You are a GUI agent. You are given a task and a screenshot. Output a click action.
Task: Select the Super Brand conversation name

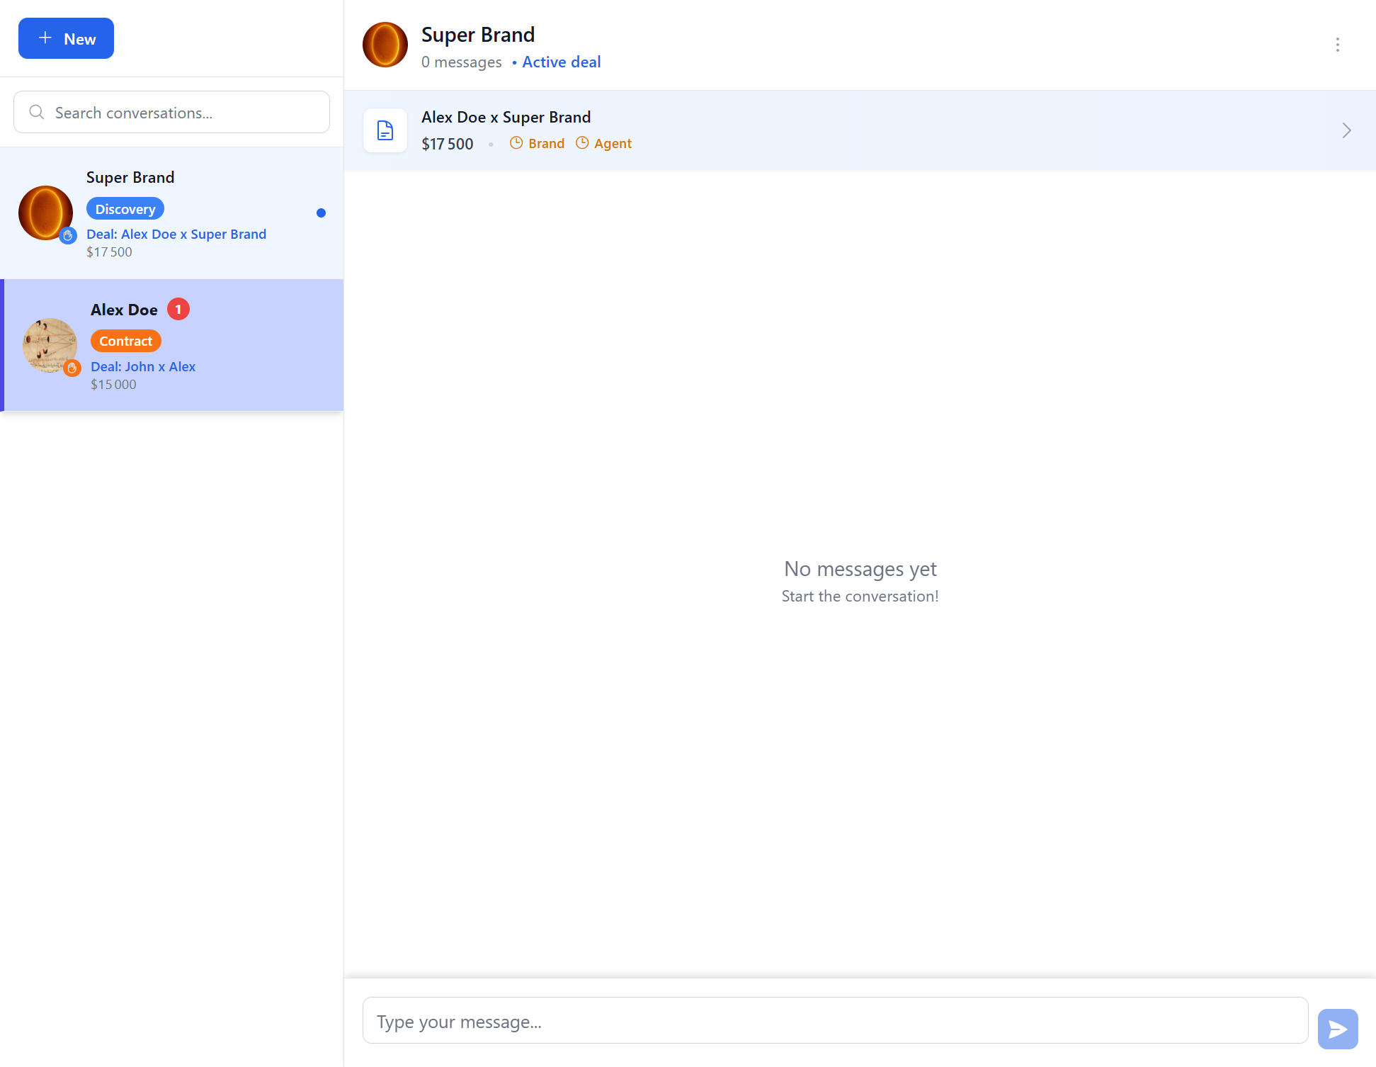130,177
